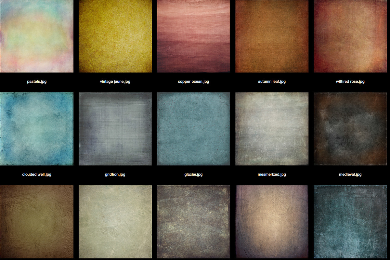Screen dimensions: 390x260
Task: Choose the autumn leaf texture thumbnail
Action: 272,36
